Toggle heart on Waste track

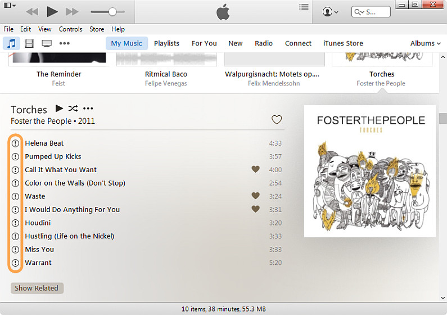click(255, 196)
